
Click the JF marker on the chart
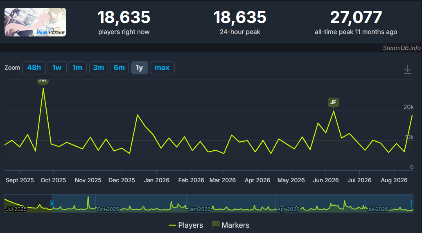[x=333, y=102]
